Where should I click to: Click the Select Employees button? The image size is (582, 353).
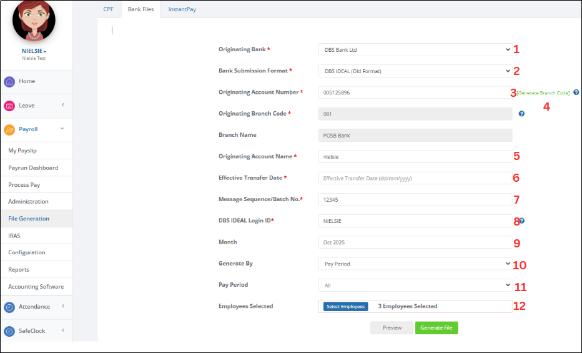click(345, 307)
